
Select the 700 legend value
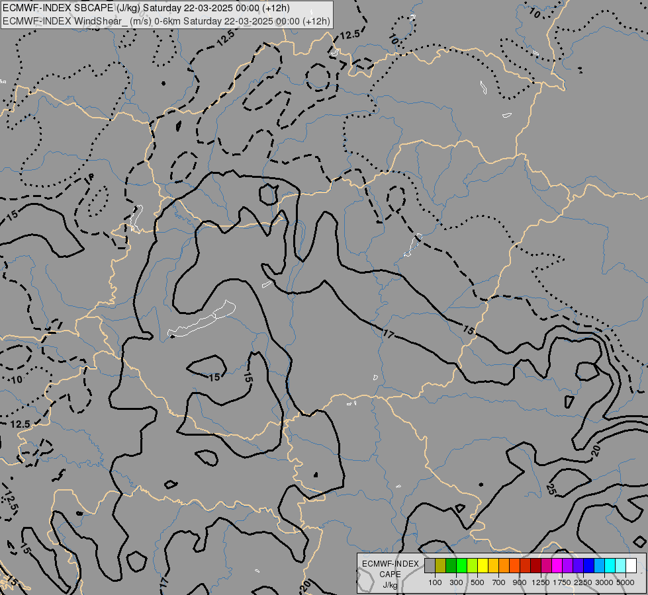[499, 582]
